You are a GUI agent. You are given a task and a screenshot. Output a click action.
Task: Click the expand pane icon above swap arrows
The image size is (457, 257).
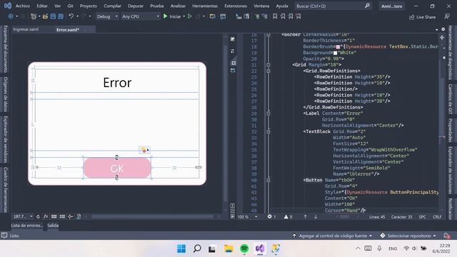pos(233,39)
